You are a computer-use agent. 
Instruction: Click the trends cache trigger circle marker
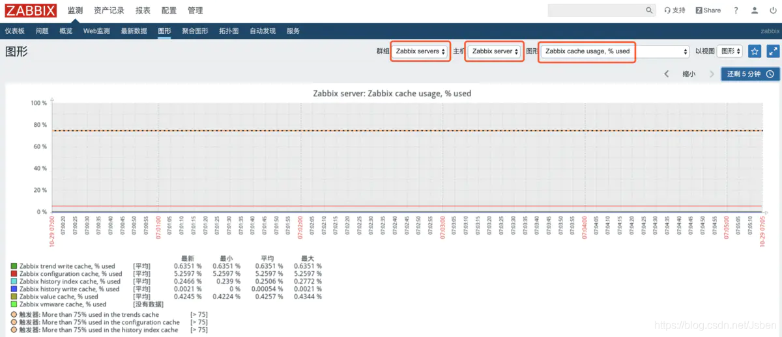(x=14, y=315)
